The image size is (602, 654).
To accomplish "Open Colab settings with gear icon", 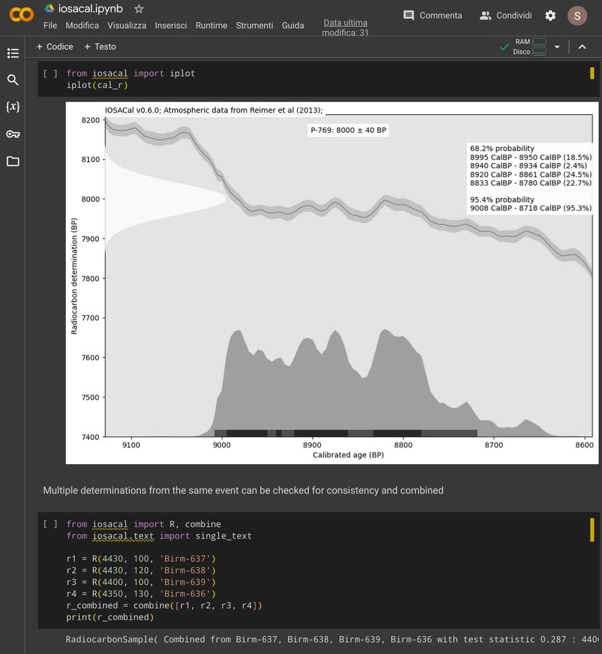I will tap(550, 16).
